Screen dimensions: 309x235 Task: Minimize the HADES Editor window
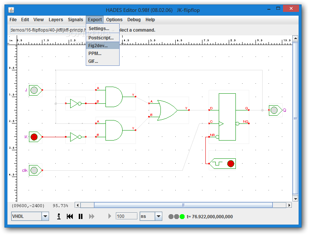[269, 9]
